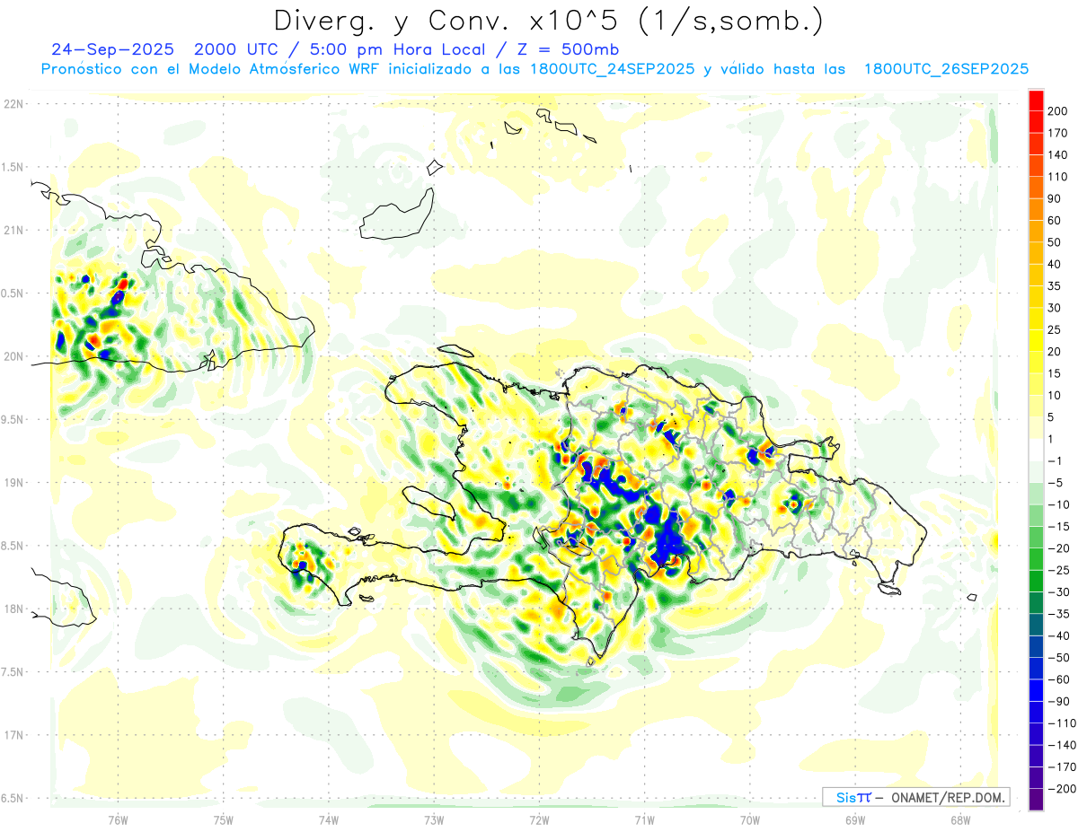Viewport: 1078px width, 832px height.
Task: Select the green legend swatch between -20 and -25
Action: click(x=1036, y=559)
